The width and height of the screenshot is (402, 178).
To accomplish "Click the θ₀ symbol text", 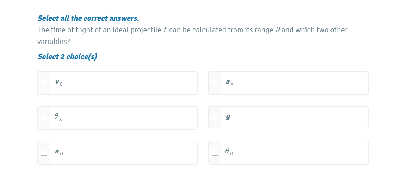I will 229,152.
